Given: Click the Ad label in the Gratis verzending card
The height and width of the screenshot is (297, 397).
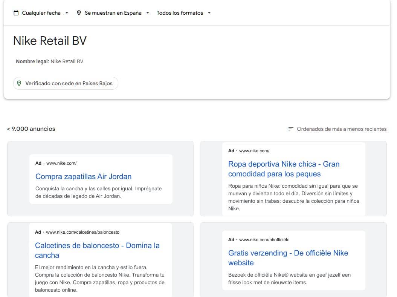Looking at the screenshot, I should (x=231, y=240).
